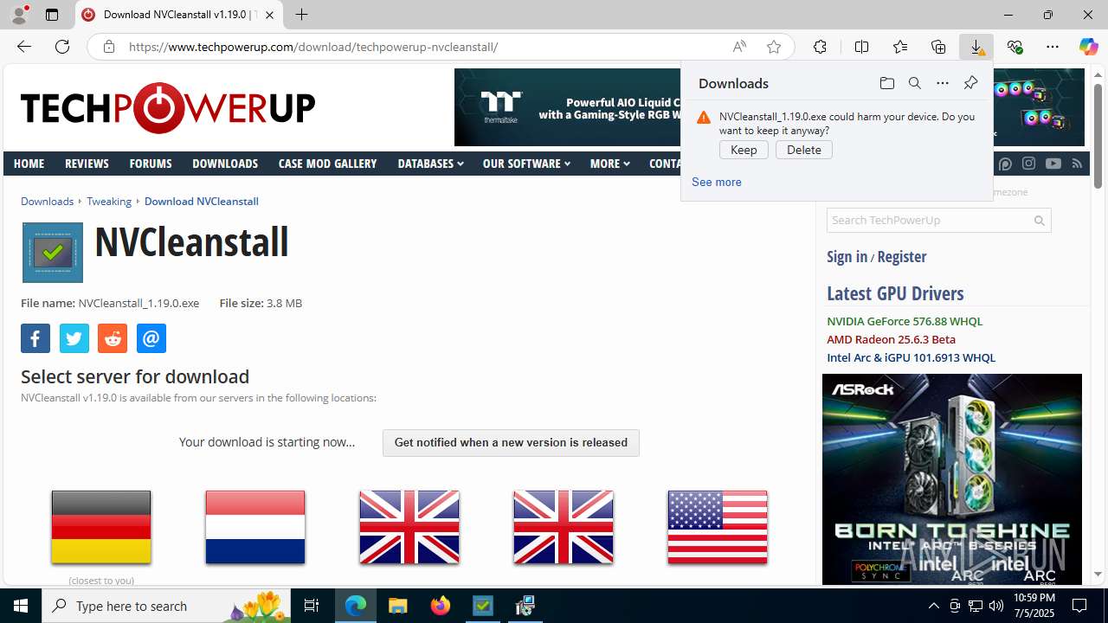Open the Home menu item

(x=29, y=164)
